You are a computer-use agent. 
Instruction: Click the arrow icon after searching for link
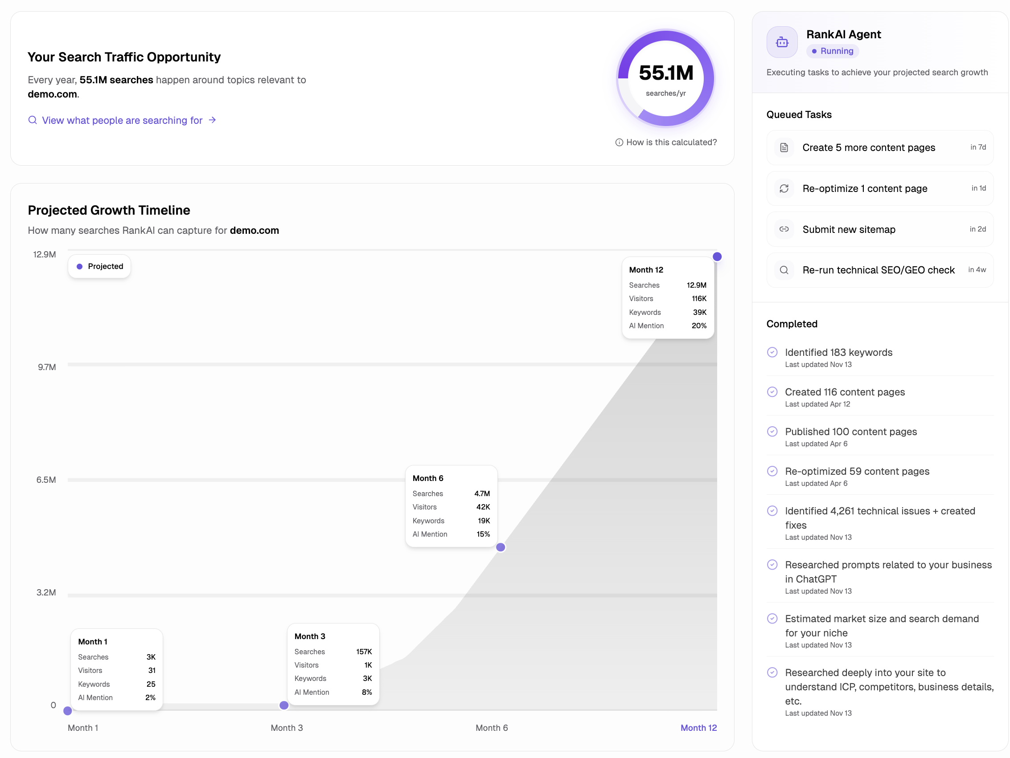pos(212,120)
